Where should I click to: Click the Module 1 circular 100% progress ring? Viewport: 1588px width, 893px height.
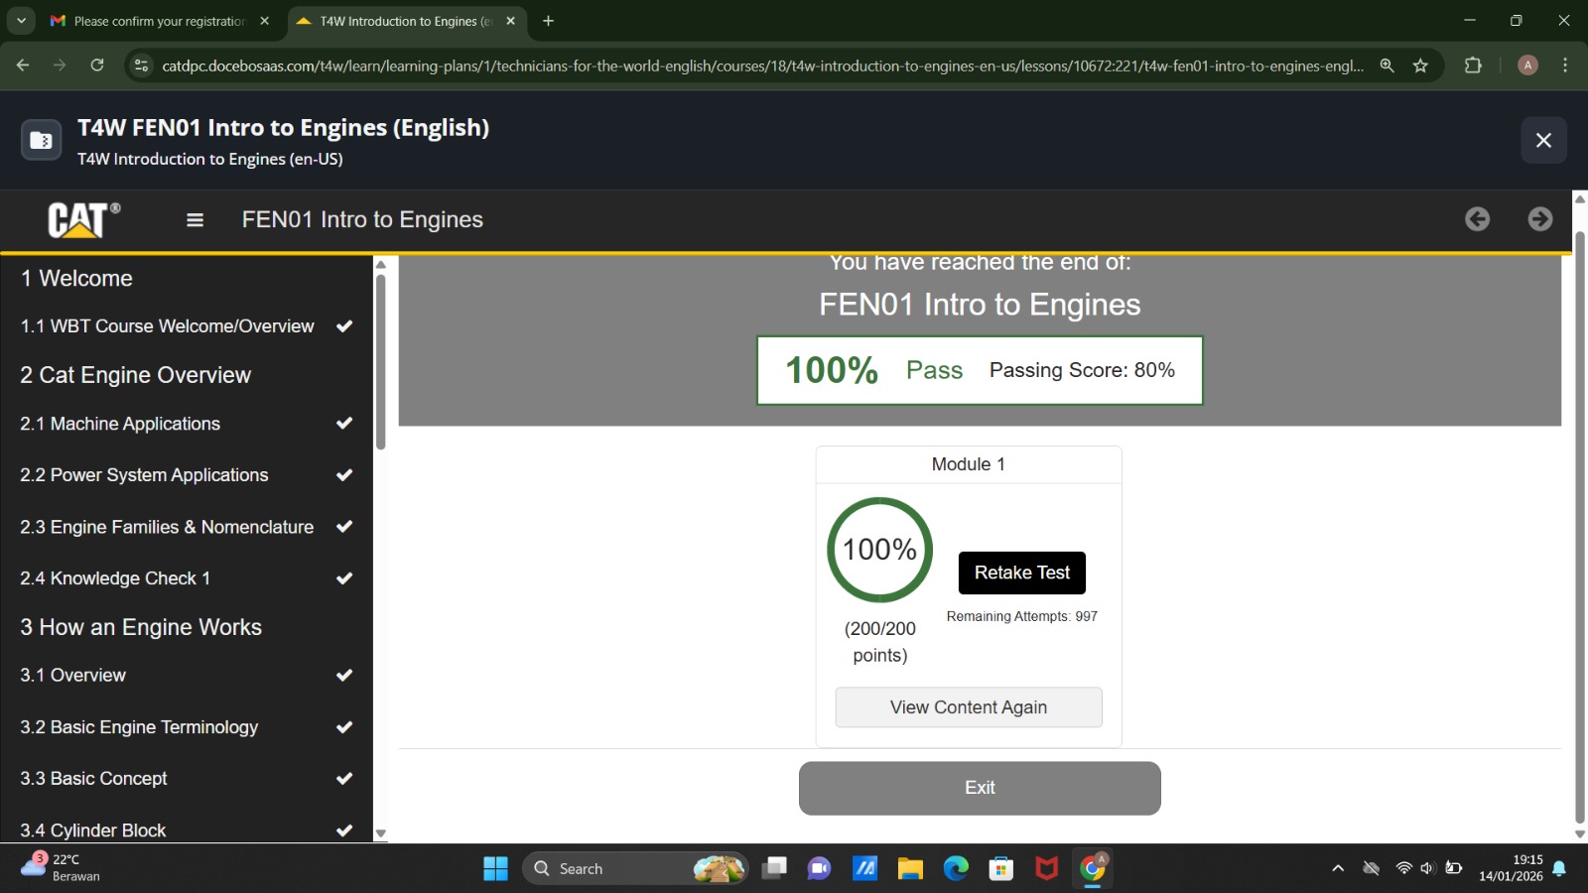pos(880,550)
